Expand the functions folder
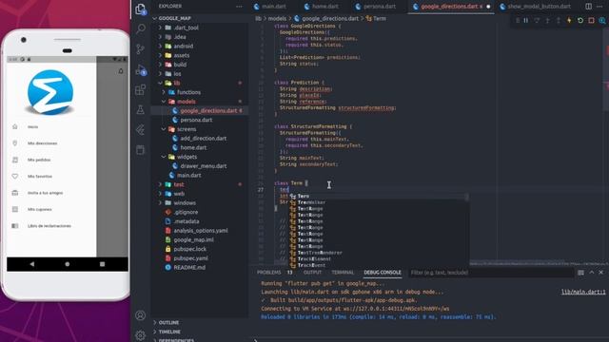Viewport: 609px width, 342px height. click(x=188, y=92)
